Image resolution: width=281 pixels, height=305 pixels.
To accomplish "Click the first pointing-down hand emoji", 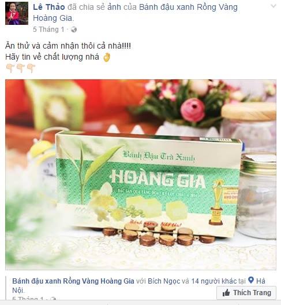I will [x=10, y=68].
